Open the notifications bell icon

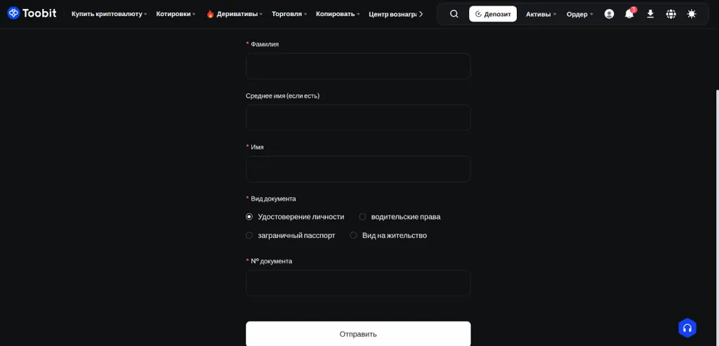(629, 14)
